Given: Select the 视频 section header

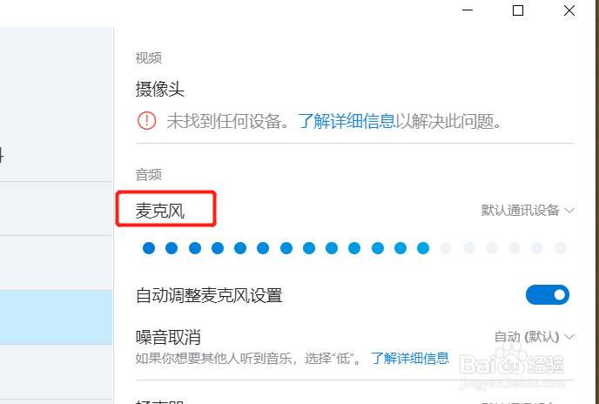Looking at the screenshot, I should pos(149,58).
